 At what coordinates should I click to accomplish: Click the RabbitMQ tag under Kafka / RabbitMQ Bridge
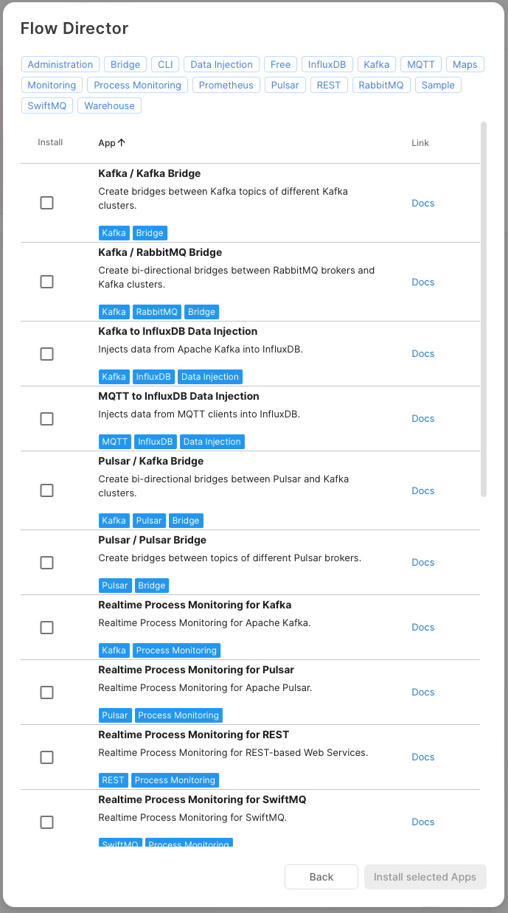(157, 312)
